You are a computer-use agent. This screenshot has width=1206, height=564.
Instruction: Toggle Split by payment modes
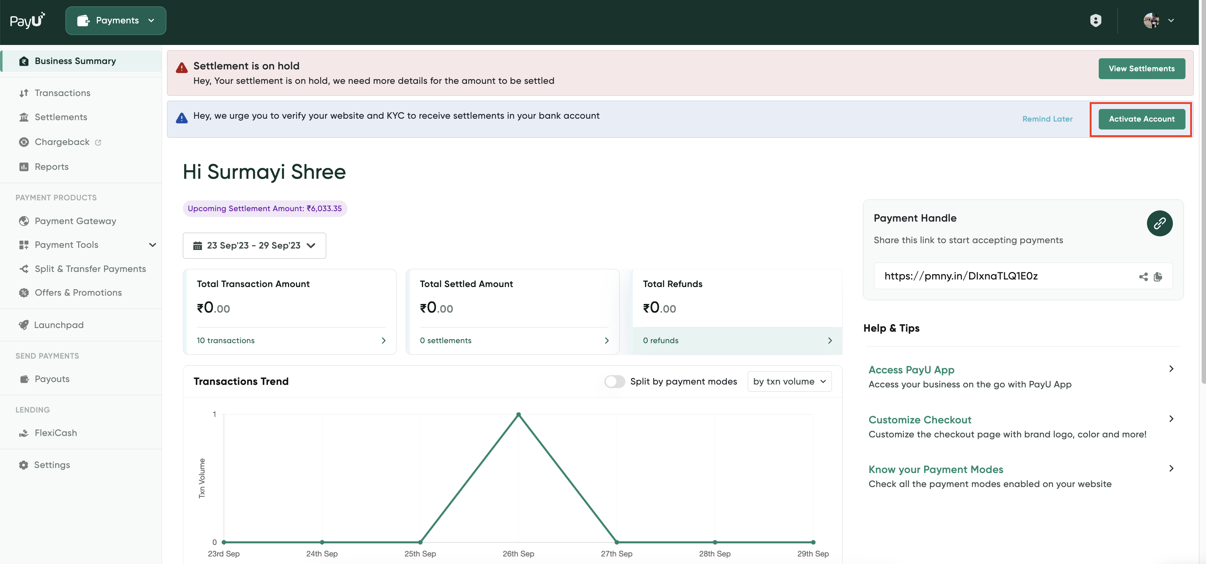pos(614,382)
